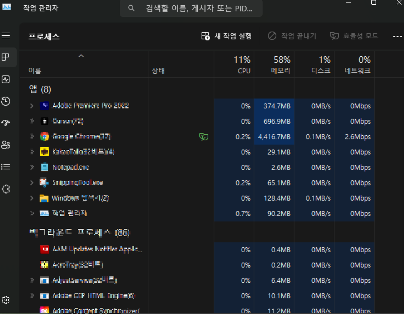Screen dimensions: 404x314
Task: Expand the Windows 탐색기(2) process group
Action: pyautogui.click(x=31, y=198)
